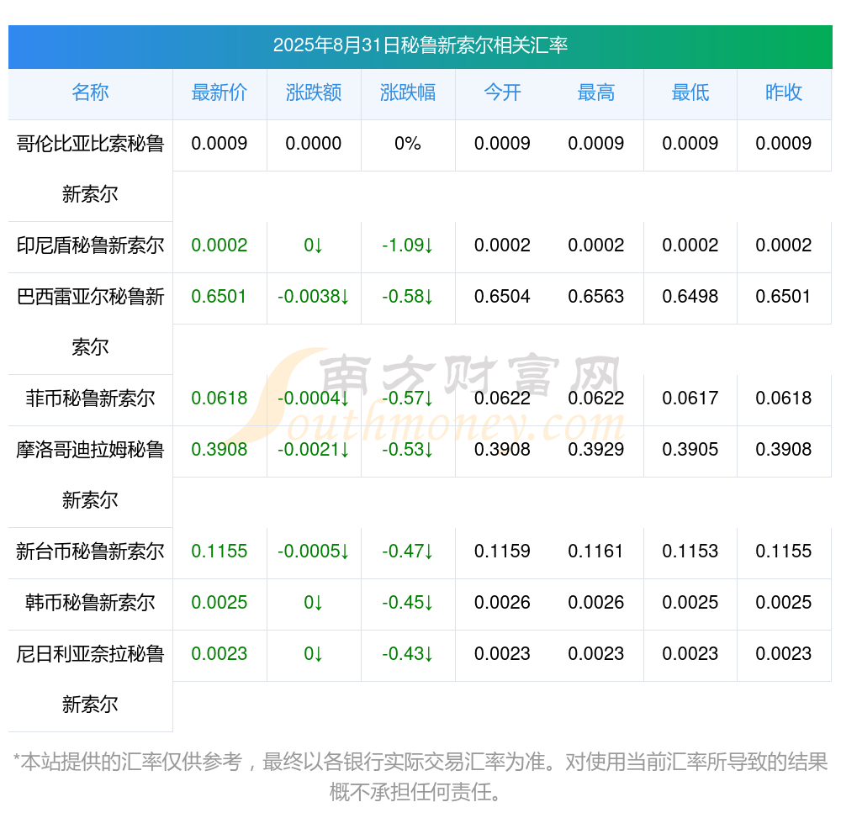This screenshot has height=818, width=841.
Task: Click row name 摩洛哥迪拉姆秘鲁新索尔
Action: [x=90, y=475]
